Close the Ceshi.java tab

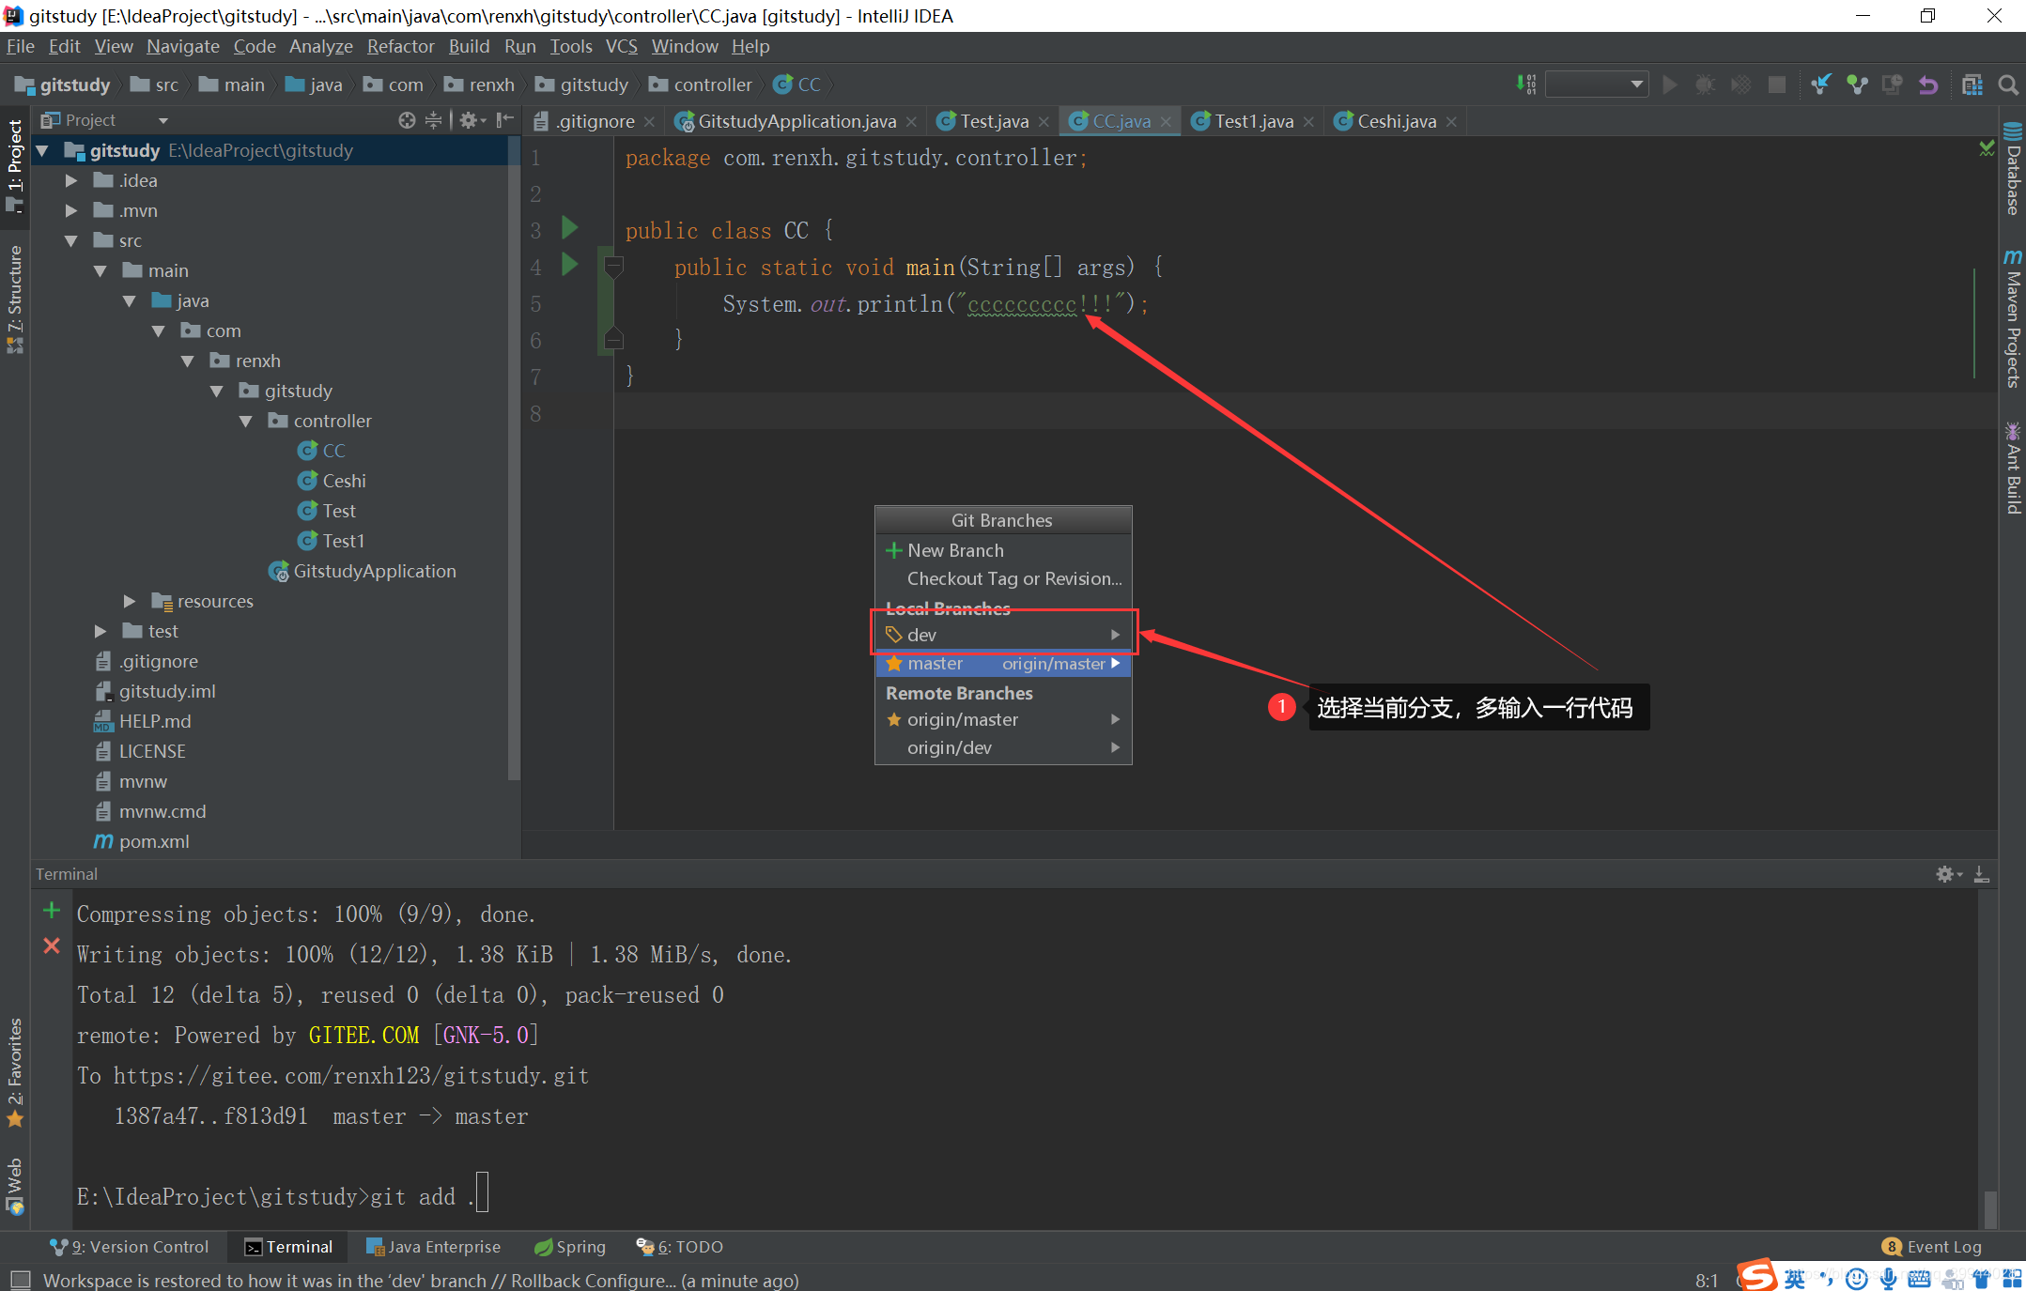[x=1451, y=122]
